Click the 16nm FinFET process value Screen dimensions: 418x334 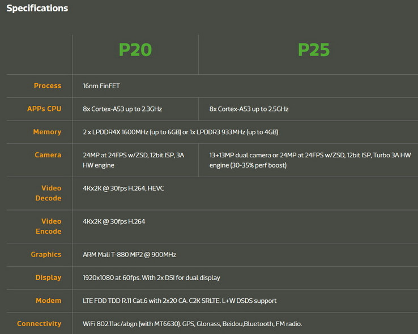point(101,86)
